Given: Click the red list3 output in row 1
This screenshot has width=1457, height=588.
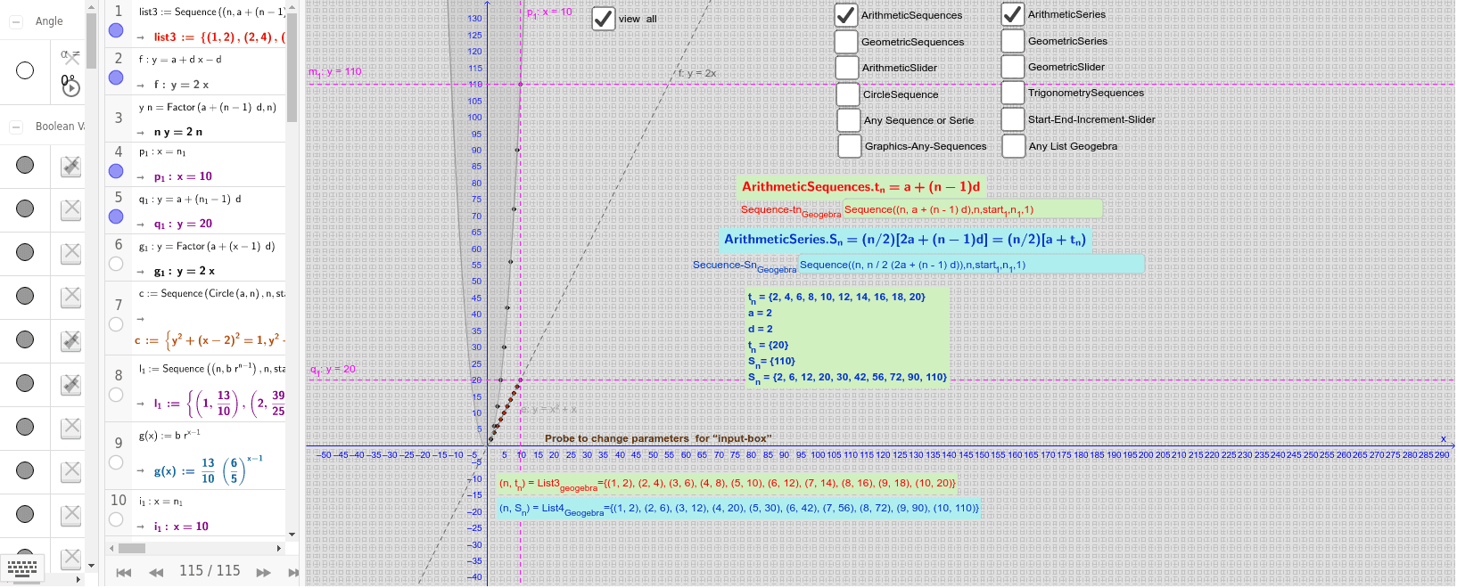Looking at the screenshot, I should pyautogui.click(x=219, y=37).
